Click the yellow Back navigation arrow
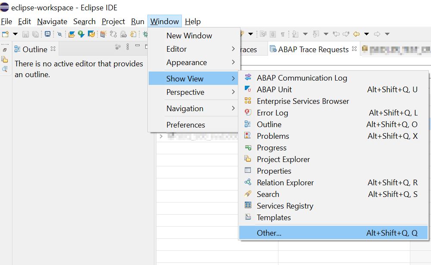Image resolution: width=431 pixels, height=265 pixels. [x=356, y=34]
